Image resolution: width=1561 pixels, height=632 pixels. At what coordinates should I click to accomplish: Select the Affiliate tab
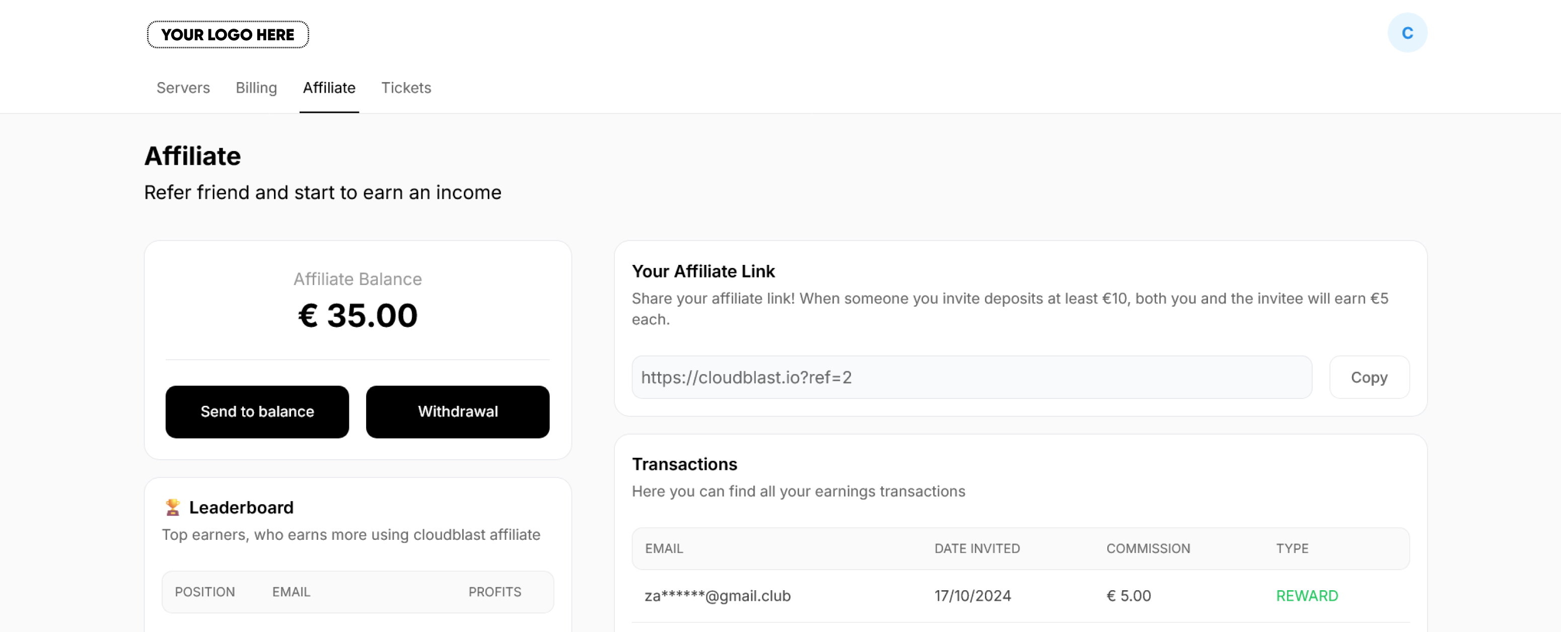pos(329,88)
